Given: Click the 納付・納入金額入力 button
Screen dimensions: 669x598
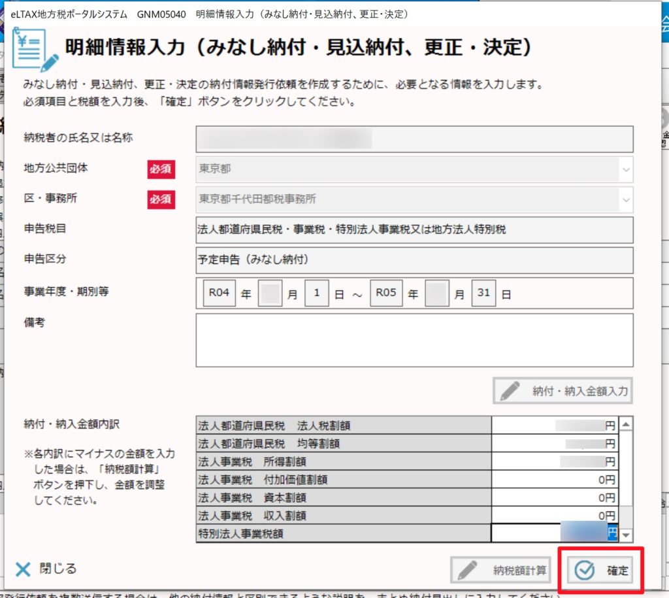Looking at the screenshot, I should (x=563, y=391).
